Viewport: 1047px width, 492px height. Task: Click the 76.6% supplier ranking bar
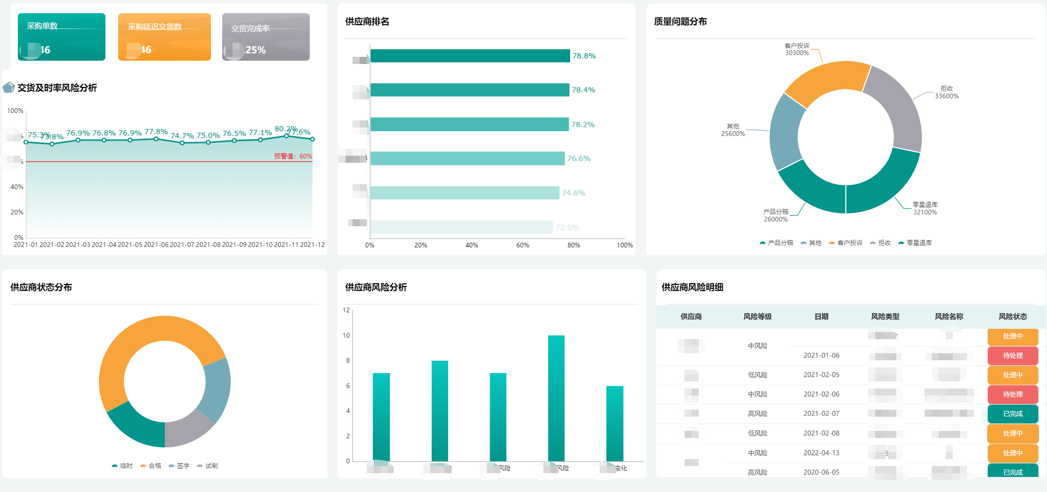(467, 158)
